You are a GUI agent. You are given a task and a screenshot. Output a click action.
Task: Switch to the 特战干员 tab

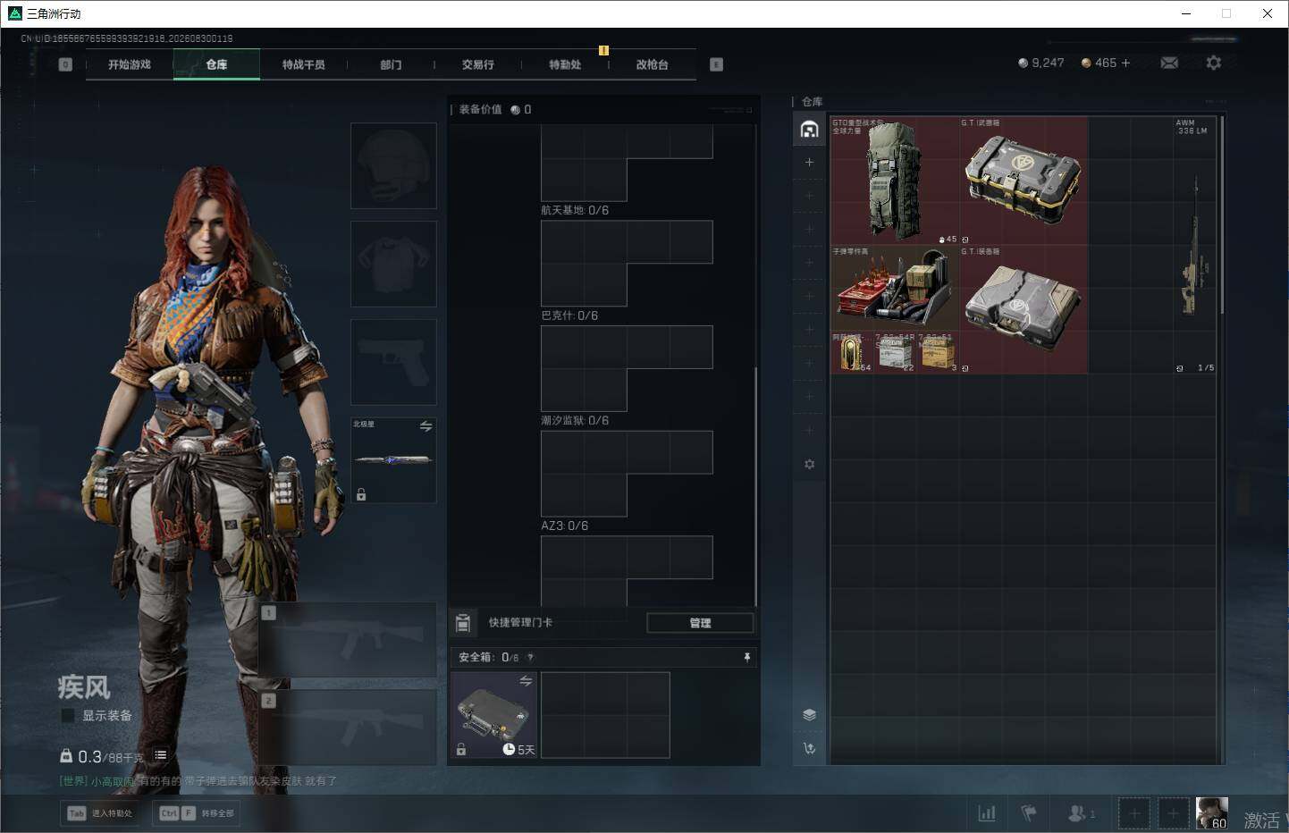coord(303,64)
